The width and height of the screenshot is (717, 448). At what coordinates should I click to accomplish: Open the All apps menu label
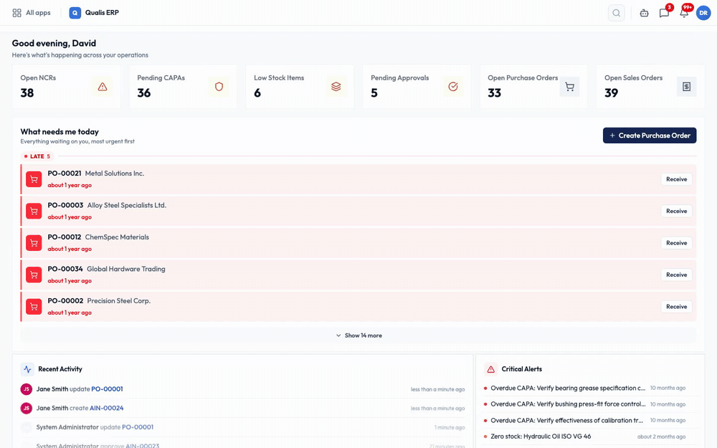[38, 13]
